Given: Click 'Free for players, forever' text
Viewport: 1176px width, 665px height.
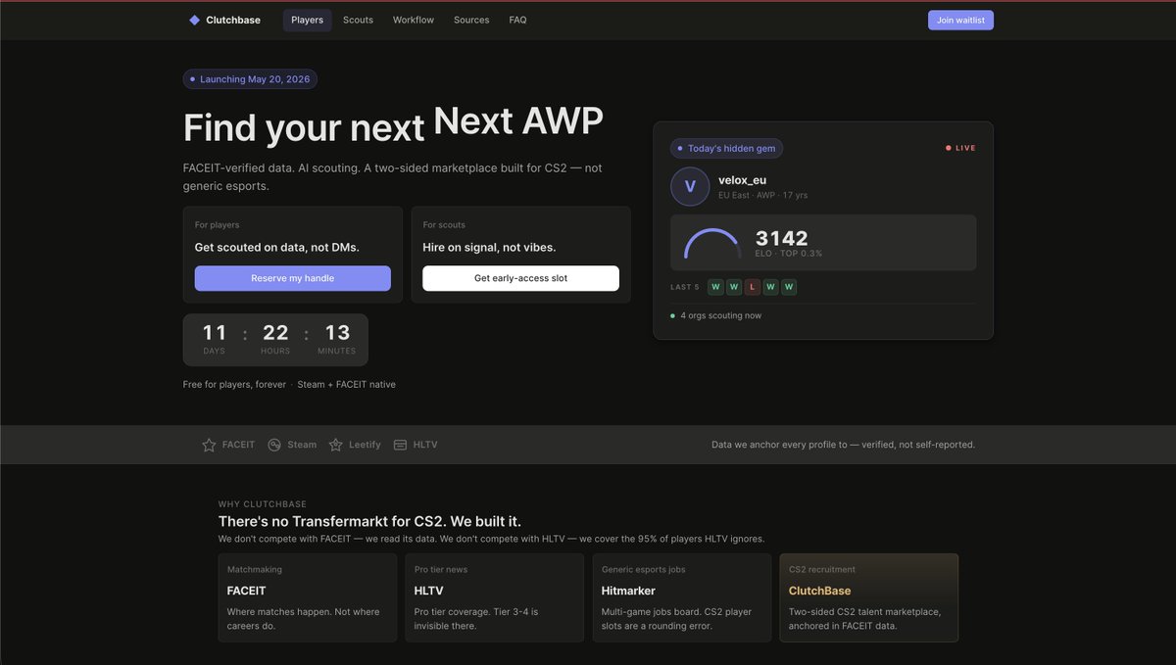Looking at the screenshot, I should 234,385.
